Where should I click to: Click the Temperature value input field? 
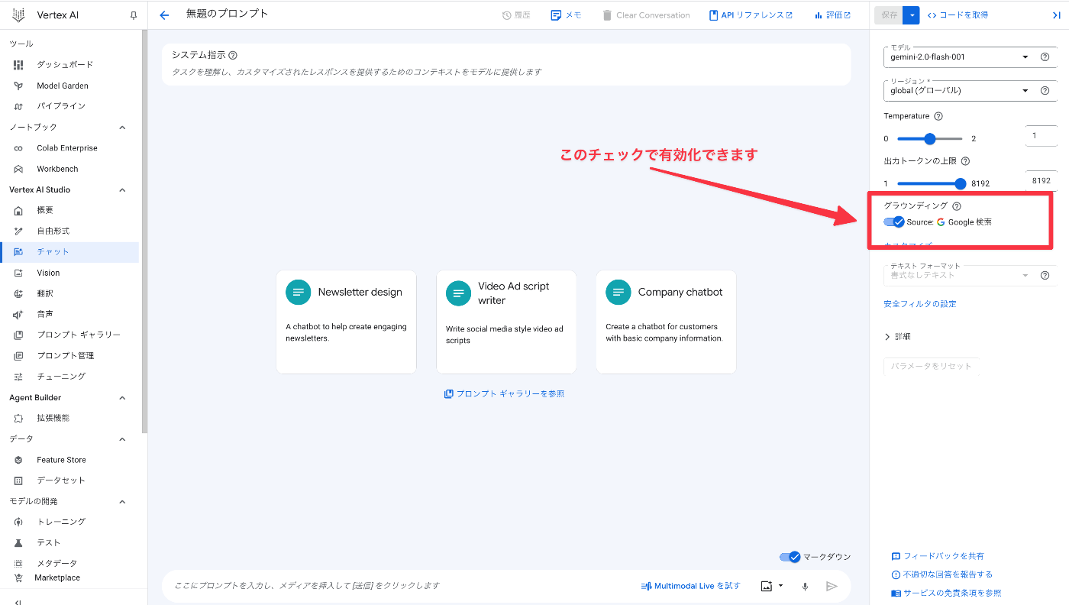[x=1042, y=136]
